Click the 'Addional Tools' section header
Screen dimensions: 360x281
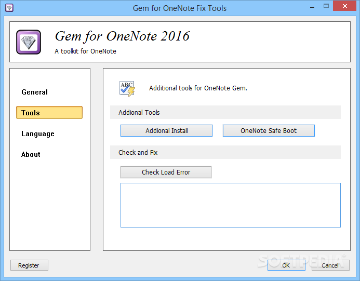point(225,112)
